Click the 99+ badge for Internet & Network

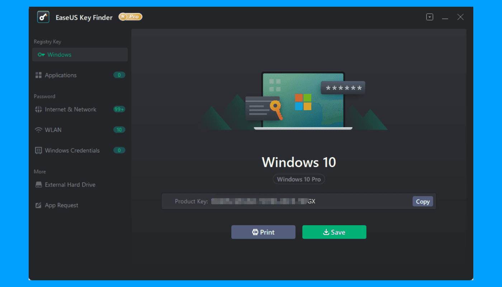119,109
